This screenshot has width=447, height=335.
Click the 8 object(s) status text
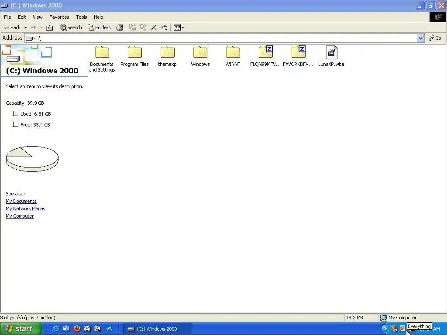(28, 318)
